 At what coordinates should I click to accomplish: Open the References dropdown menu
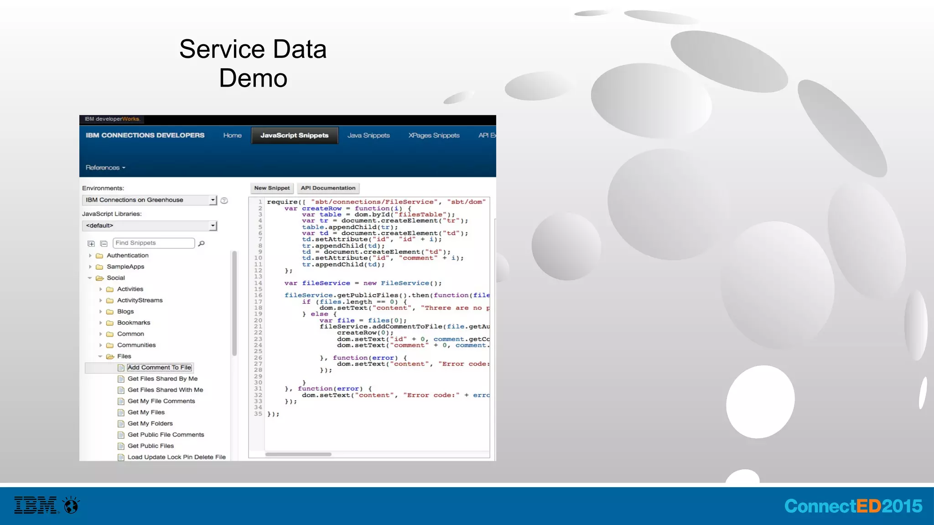[105, 168]
